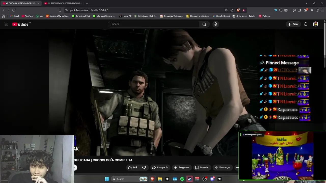
Task: Start voice search with the microphone icon
Action: click(216, 24)
